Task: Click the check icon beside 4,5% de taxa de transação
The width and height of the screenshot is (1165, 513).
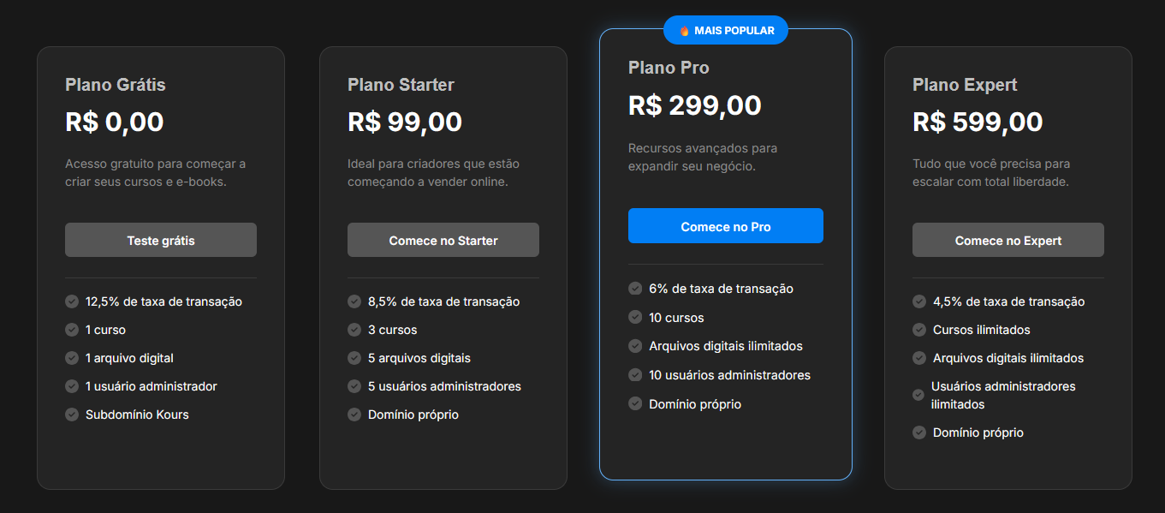Action: (919, 301)
